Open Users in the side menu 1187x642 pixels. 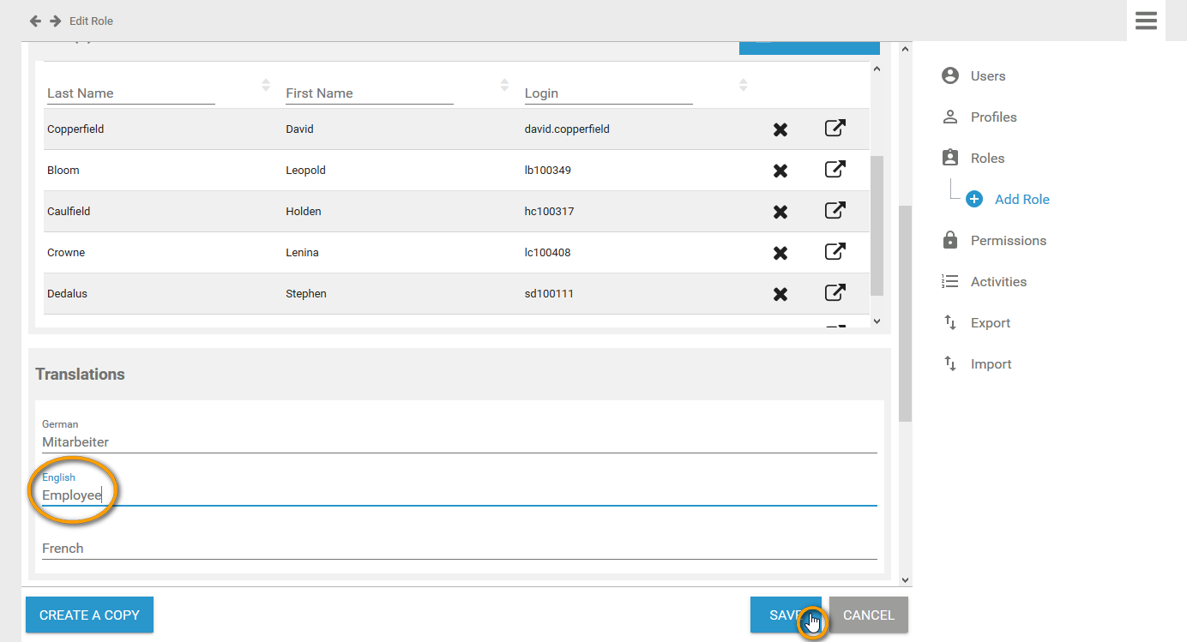pos(987,76)
